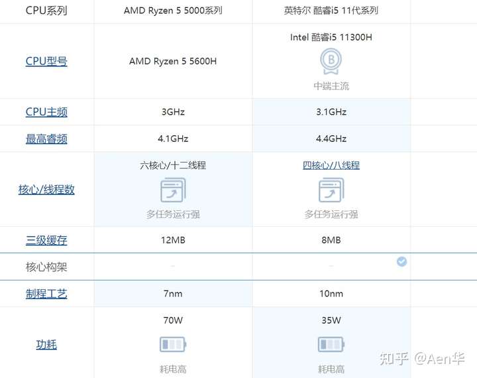The image size is (477, 378).
Task: Open the 功耗 link
Action: (46, 345)
